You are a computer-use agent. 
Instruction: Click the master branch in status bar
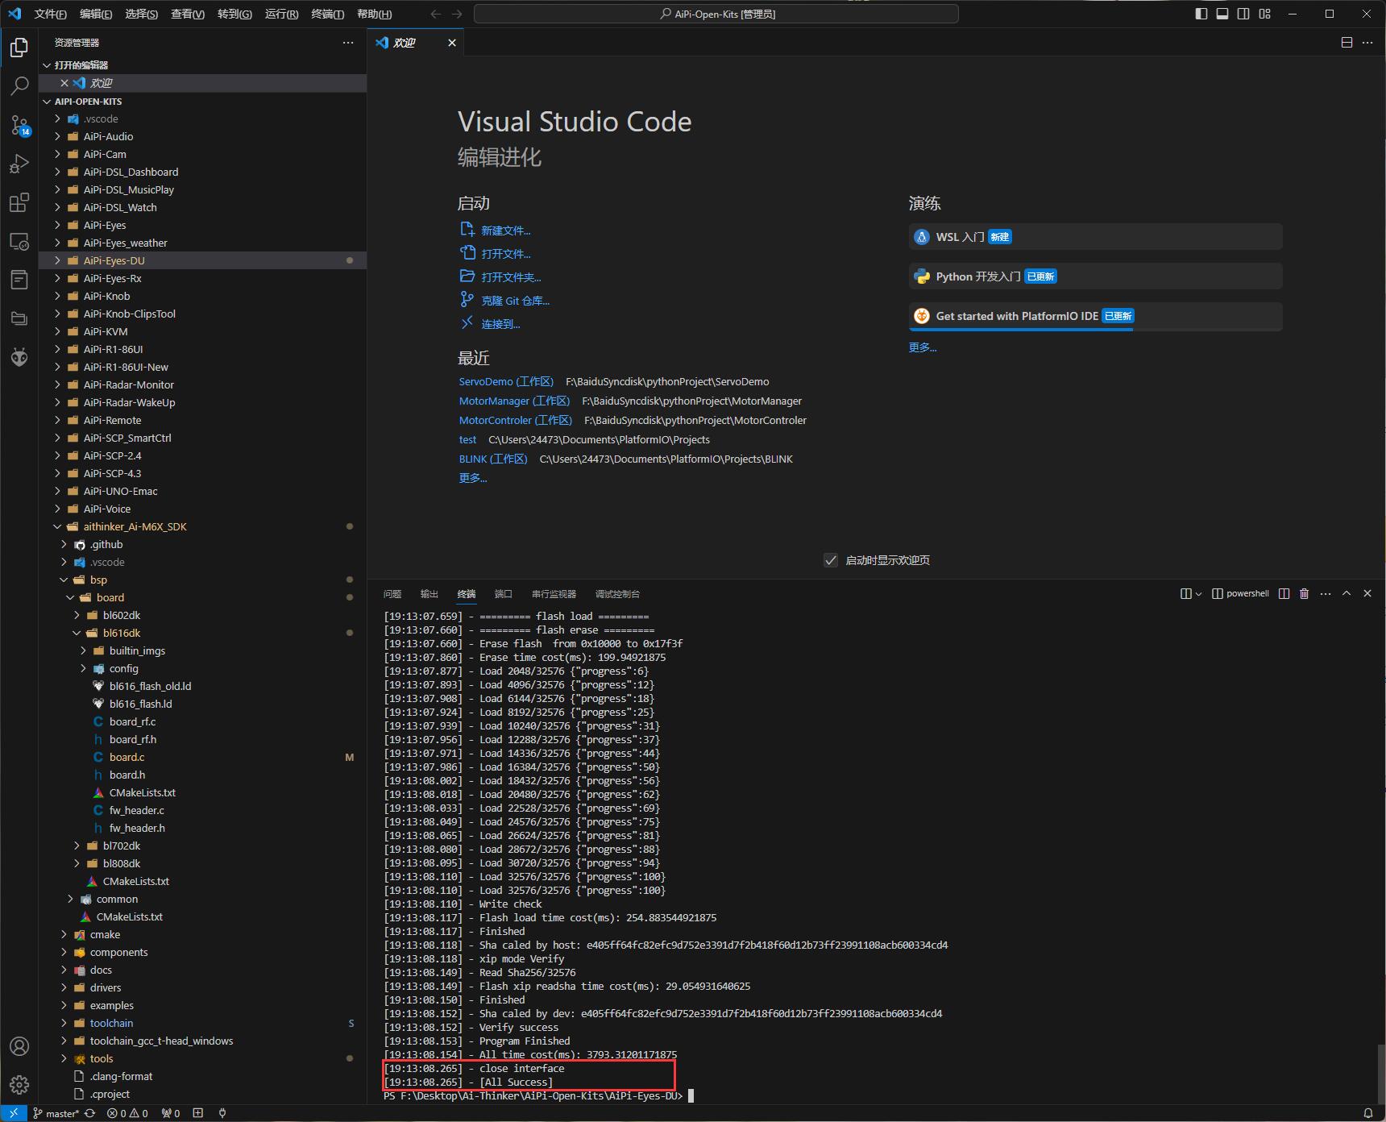tap(56, 1113)
